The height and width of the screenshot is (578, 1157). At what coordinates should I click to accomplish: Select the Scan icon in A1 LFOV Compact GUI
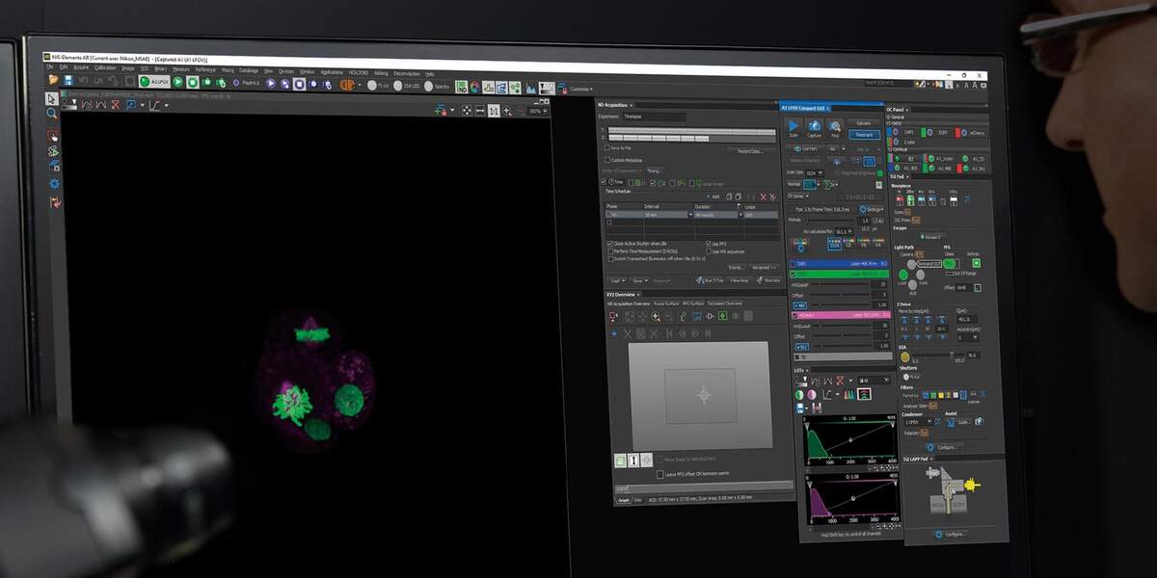coord(793,127)
